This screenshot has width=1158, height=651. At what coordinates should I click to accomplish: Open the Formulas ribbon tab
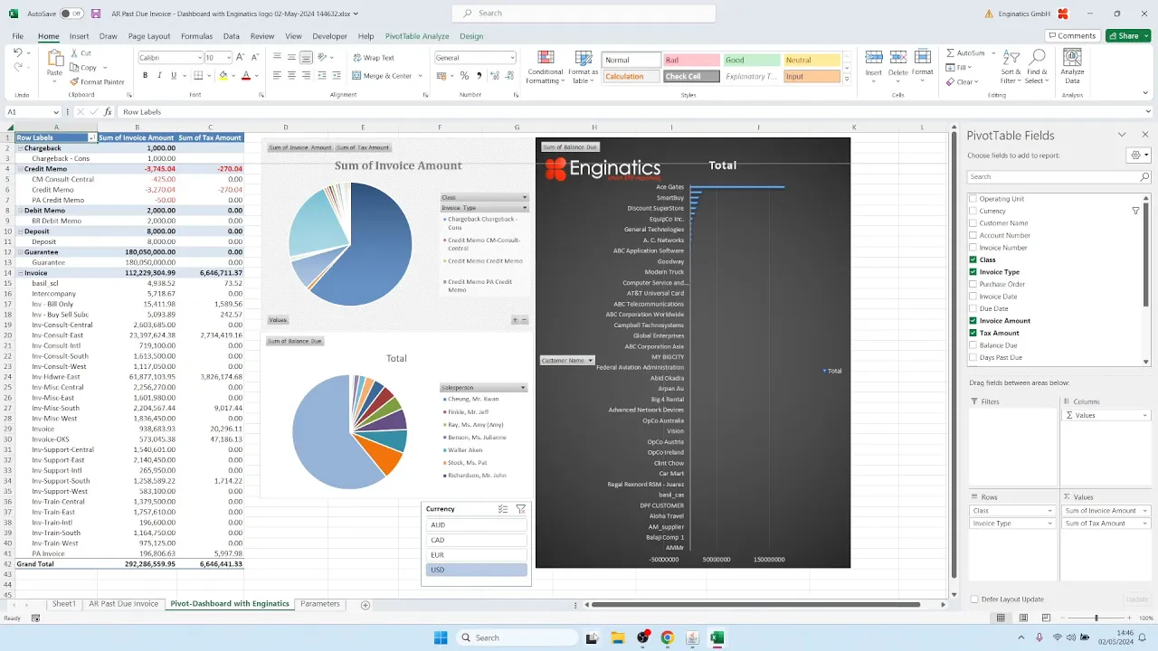click(x=196, y=36)
